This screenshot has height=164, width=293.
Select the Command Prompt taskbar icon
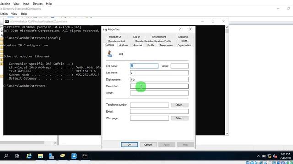point(86,156)
